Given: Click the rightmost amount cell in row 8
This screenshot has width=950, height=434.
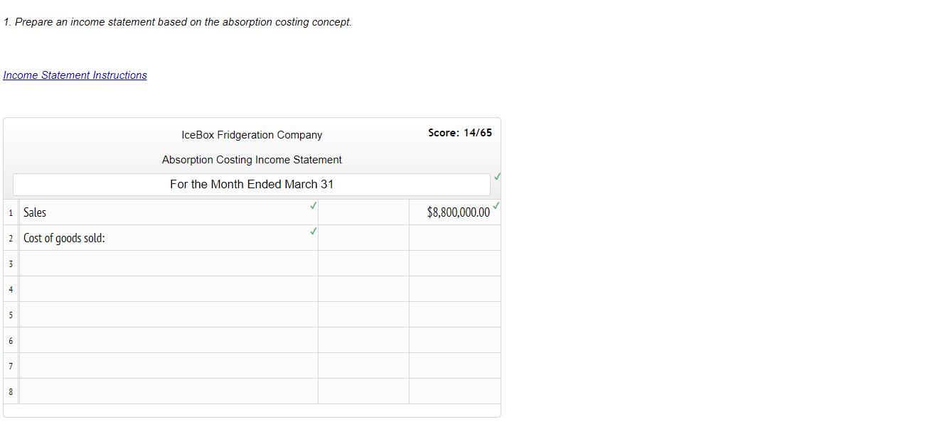Looking at the screenshot, I should tap(454, 391).
